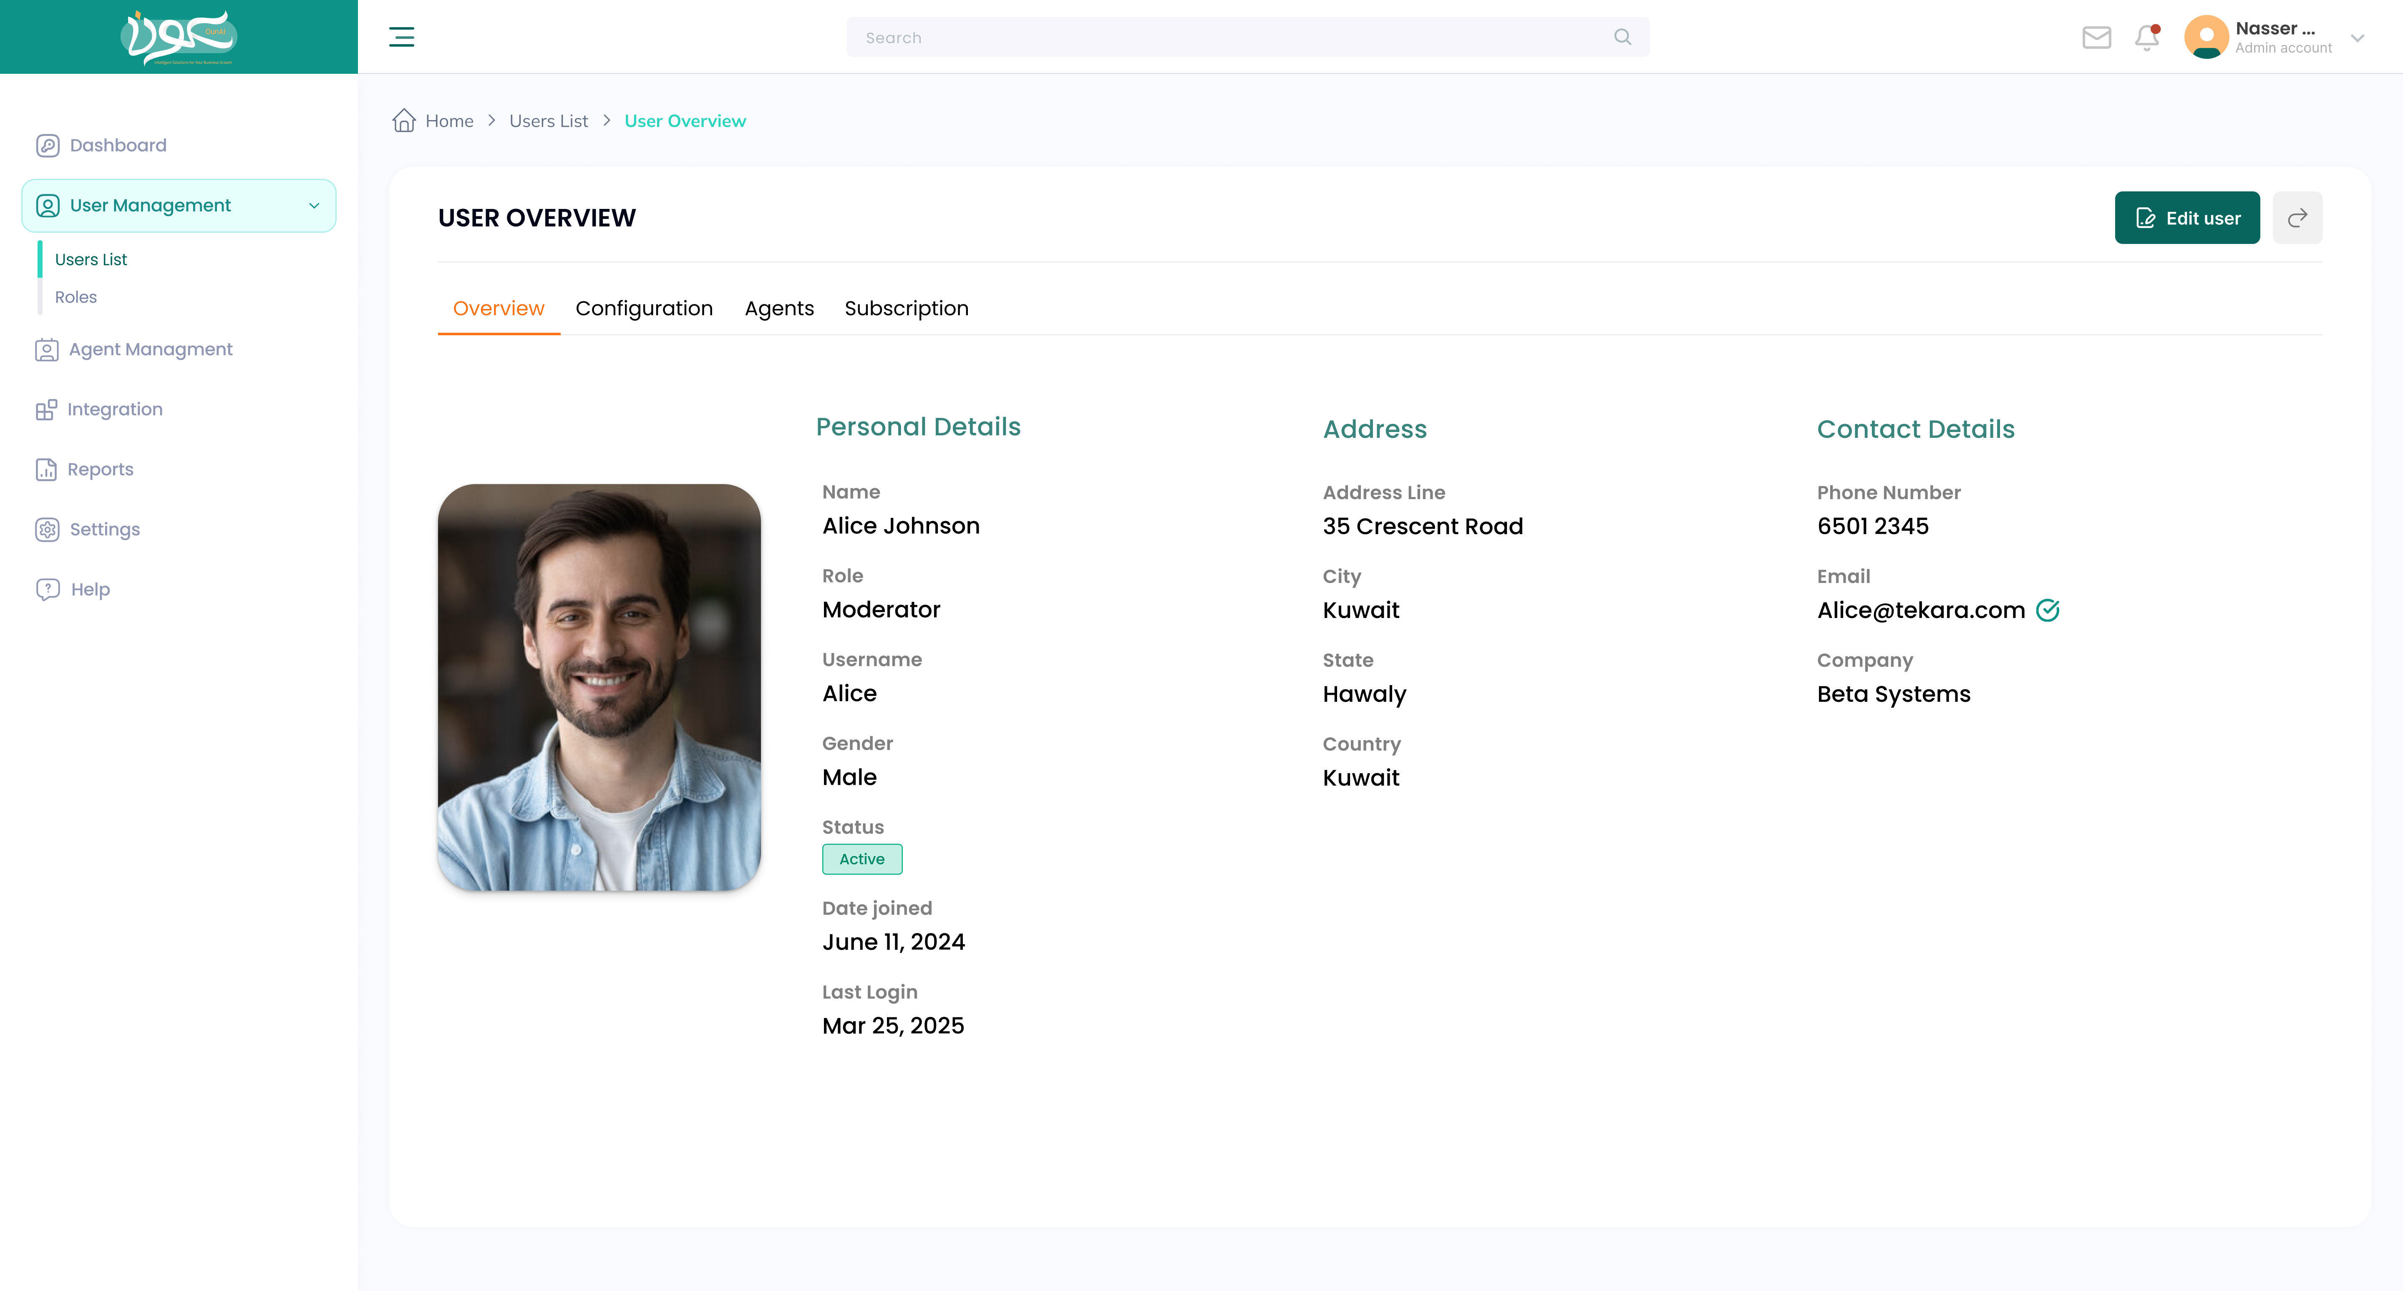Click the search magnifier icon
Image resolution: width=2403 pixels, height=1291 pixels.
point(1622,37)
